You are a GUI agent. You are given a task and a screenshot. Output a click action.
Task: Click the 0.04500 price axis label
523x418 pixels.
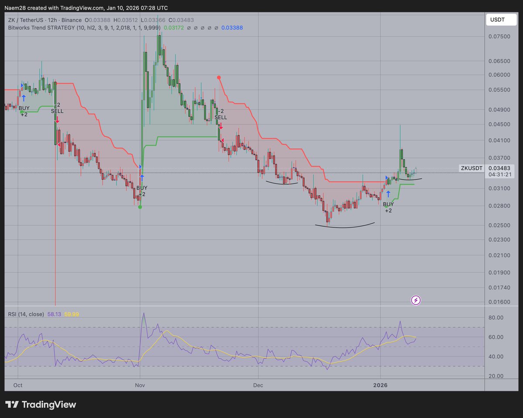pos(500,124)
